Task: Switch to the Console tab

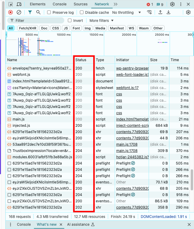Action: (x=59, y=4)
